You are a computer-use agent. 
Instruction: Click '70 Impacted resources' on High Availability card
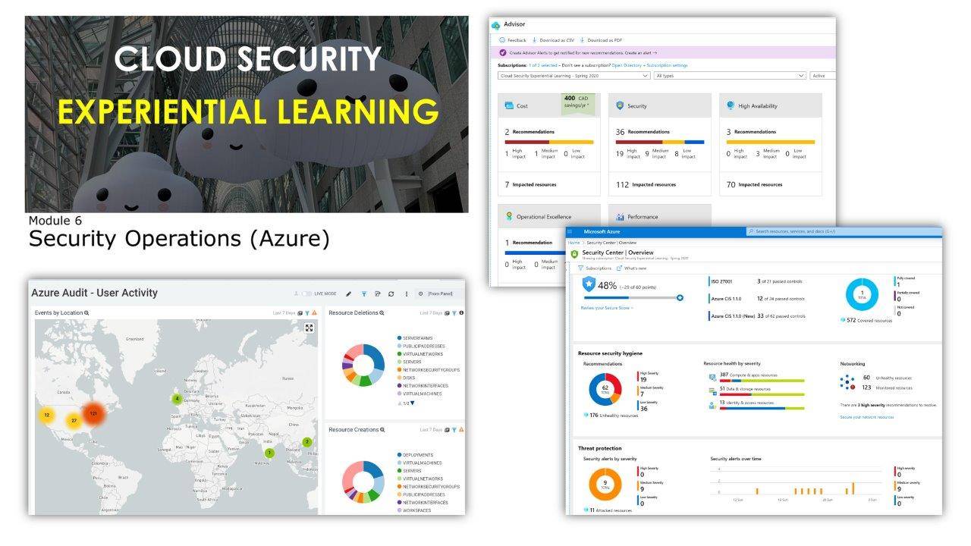coord(754,184)
